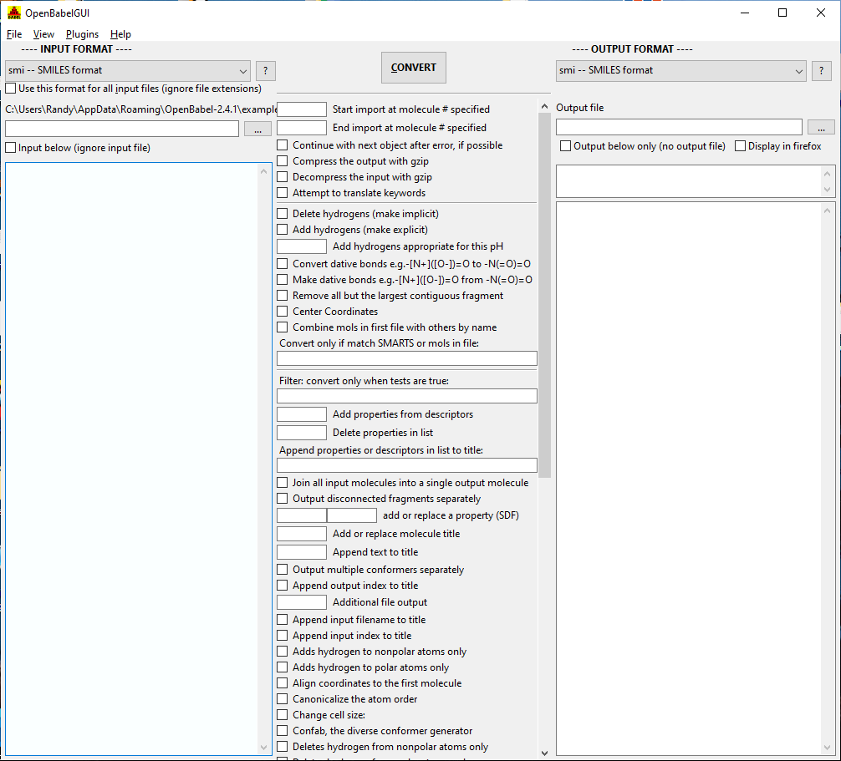Screen dimensions: 841x761
Task: Open the View menu
Action: (x=43, y=34)
